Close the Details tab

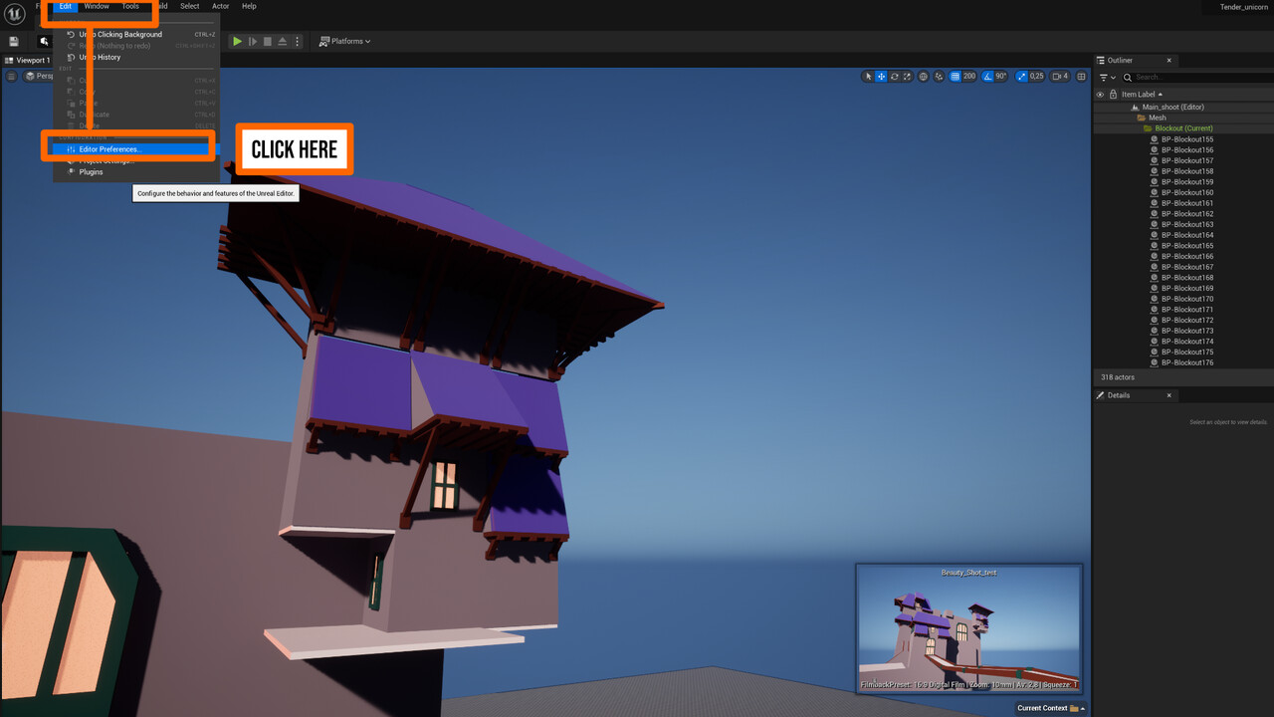point(1169,395)
